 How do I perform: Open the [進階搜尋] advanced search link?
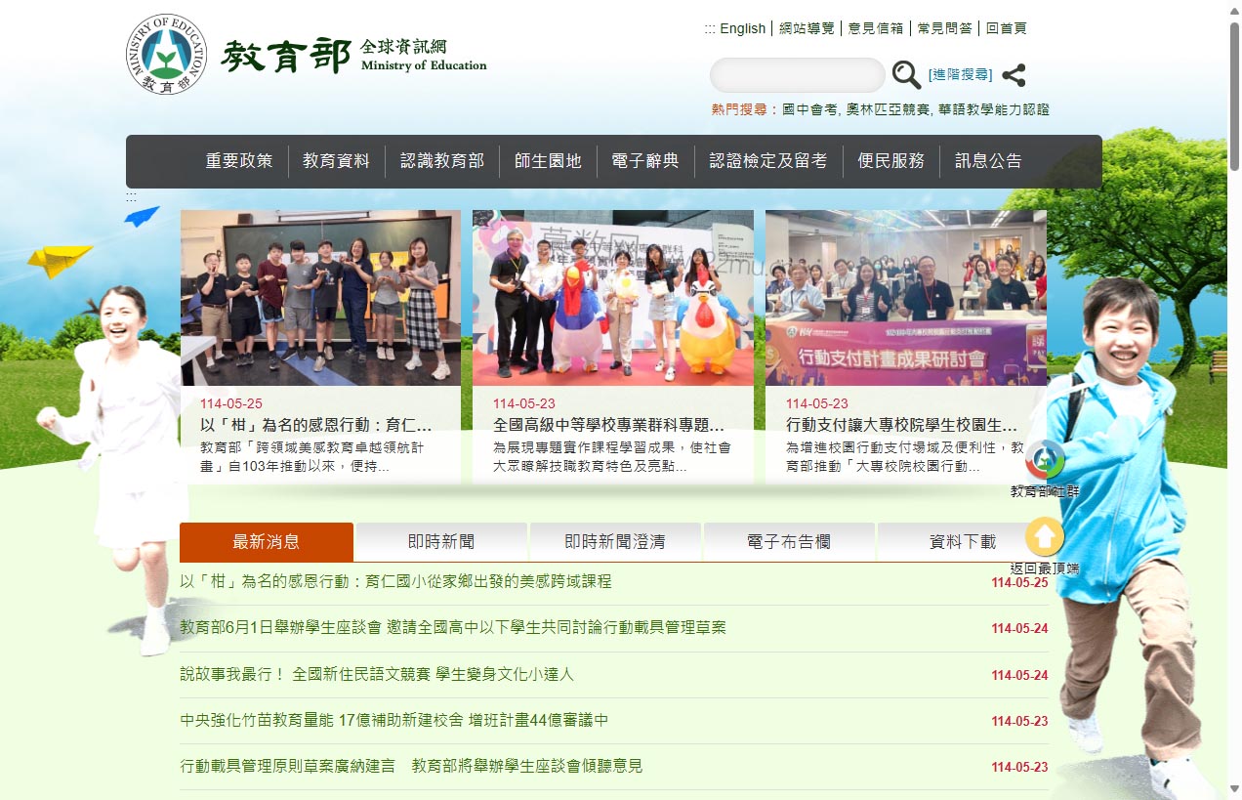958,75
